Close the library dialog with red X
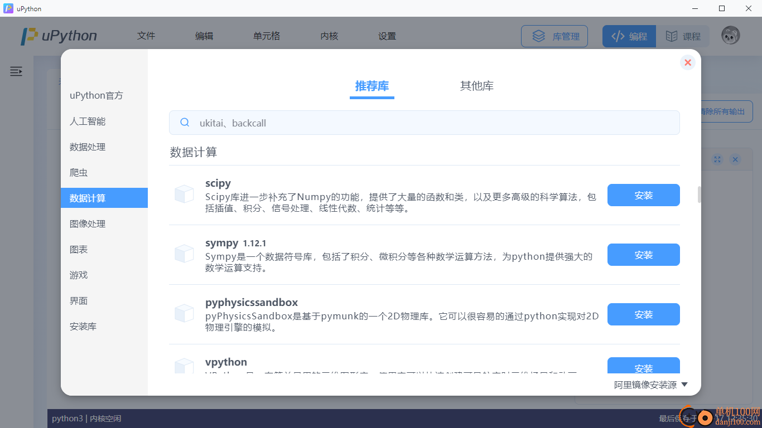Viewport: 762px width, 428px height. [x=688, y=62]
